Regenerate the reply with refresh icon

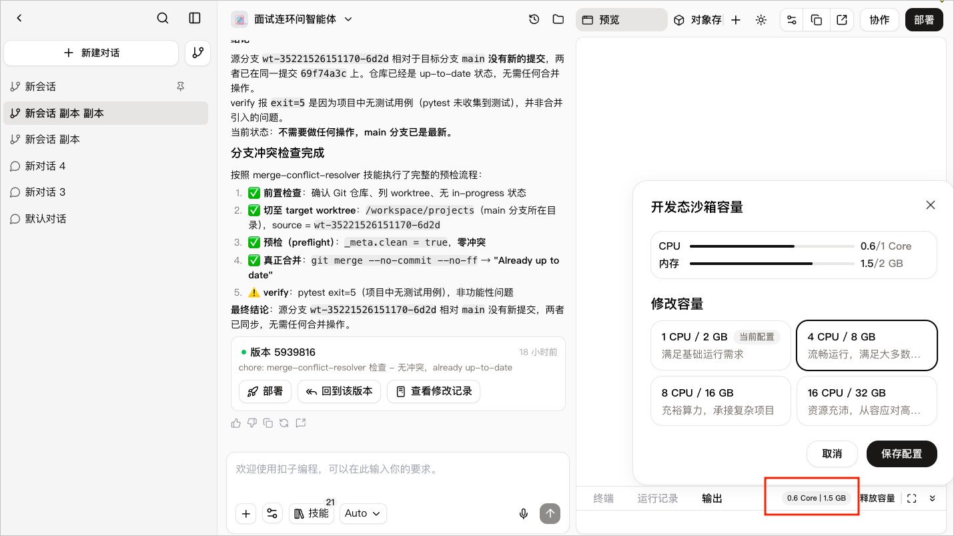pos(284,423)
